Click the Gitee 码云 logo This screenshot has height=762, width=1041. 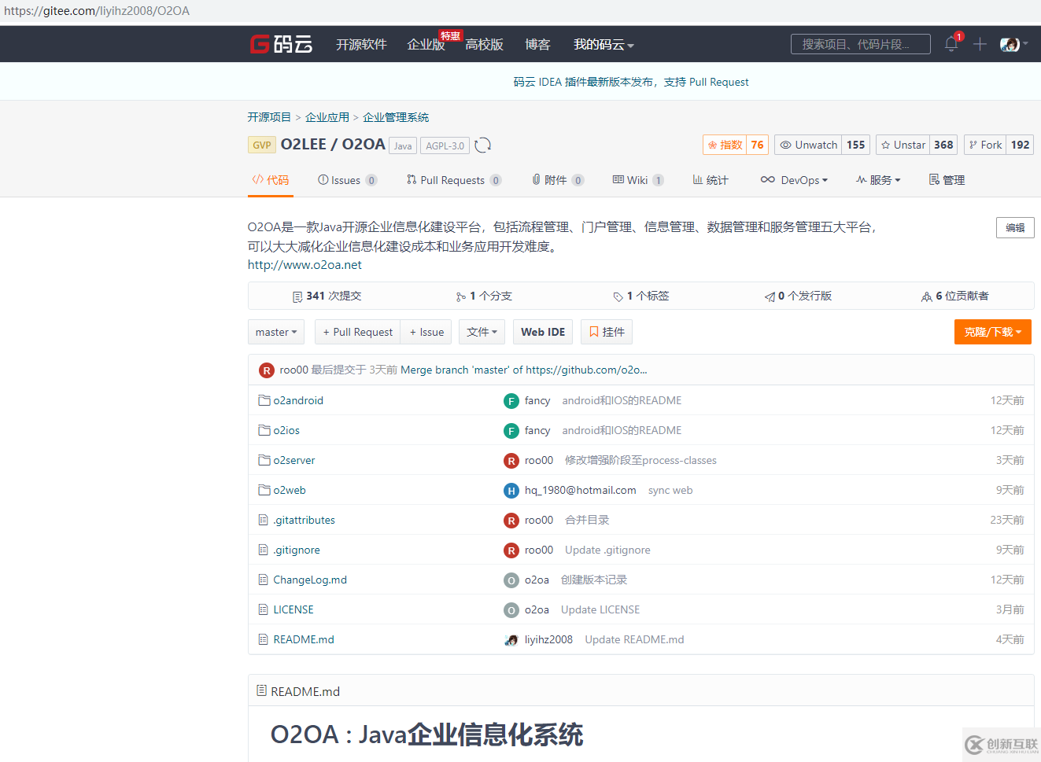coord(281,44)
